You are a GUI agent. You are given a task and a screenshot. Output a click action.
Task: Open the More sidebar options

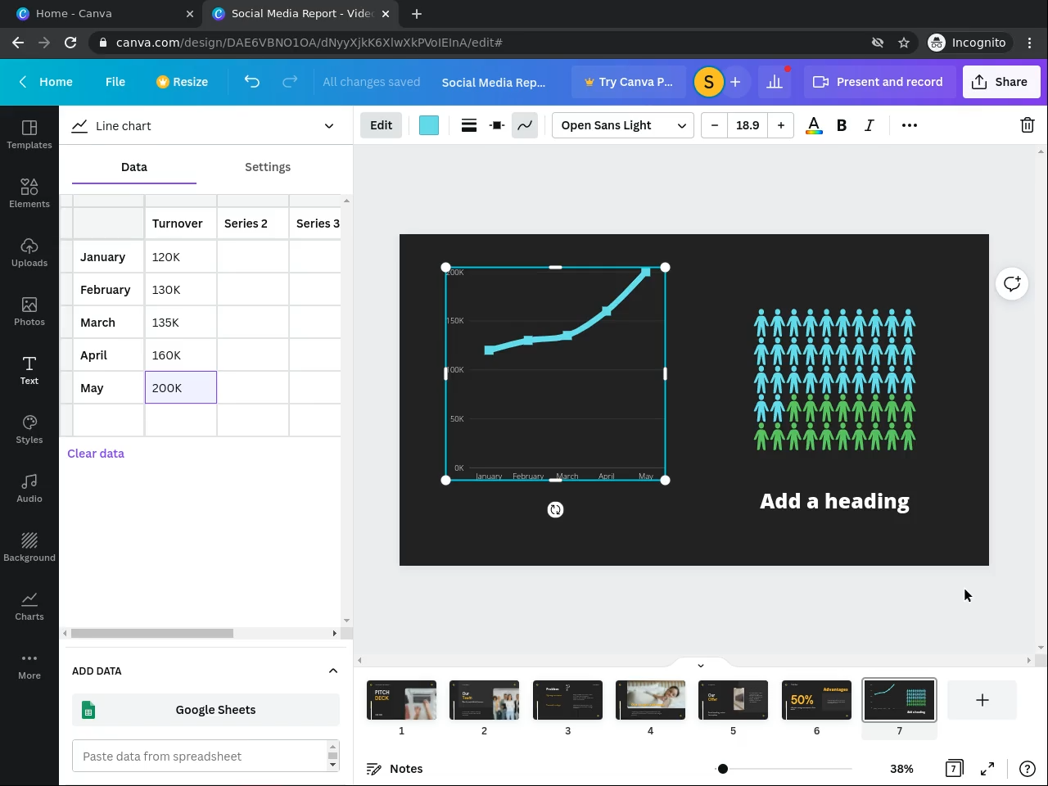(29, 665)
